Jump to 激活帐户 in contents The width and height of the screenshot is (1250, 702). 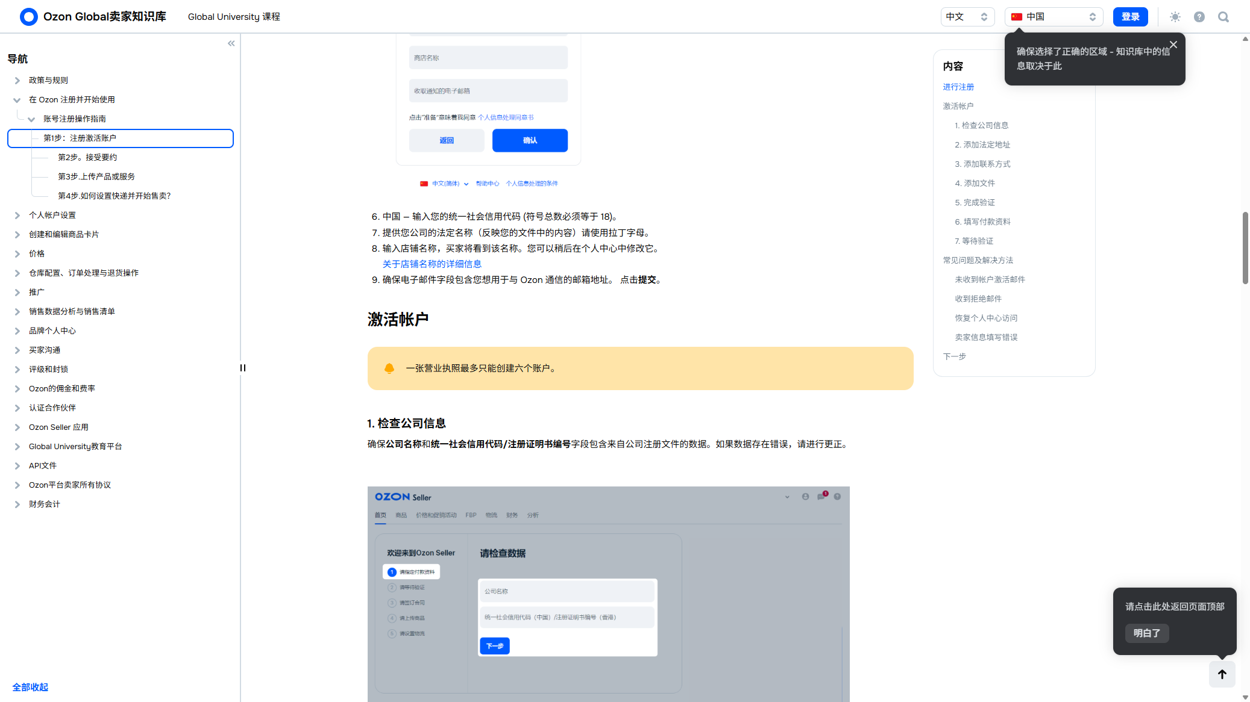(x=958, y=106)
